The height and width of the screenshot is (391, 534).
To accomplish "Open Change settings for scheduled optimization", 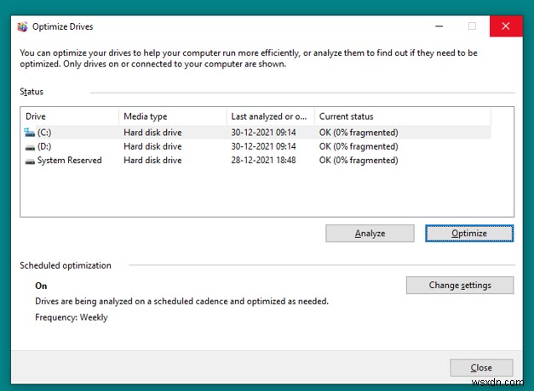I will pos(460,285).
